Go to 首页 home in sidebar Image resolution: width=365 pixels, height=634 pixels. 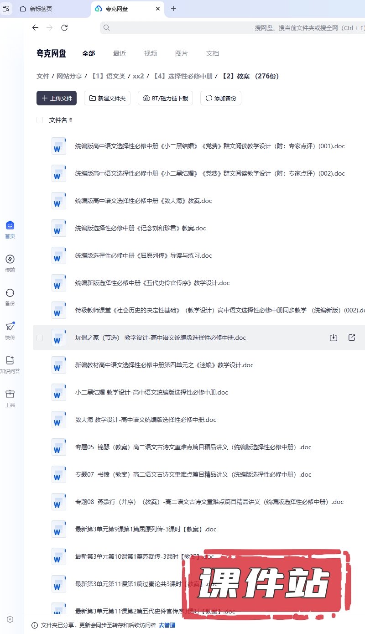[10, 226]
